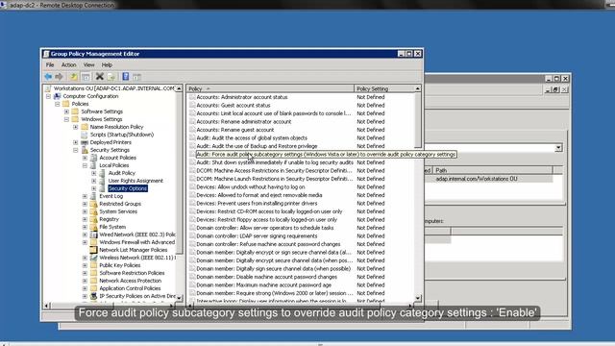Click the Scripts (Startup/Shutdown) icon
Image resolution: width=615 pixels, height=346 pixels.
coord(85,135)
